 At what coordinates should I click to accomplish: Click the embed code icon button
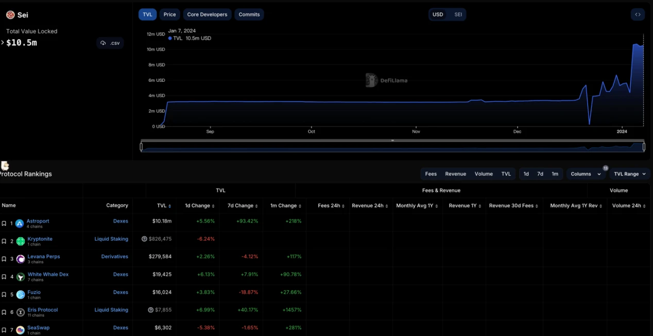[638, 14]
